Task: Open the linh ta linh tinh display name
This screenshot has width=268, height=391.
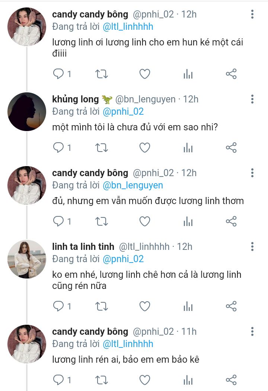Action: (83, 247)
